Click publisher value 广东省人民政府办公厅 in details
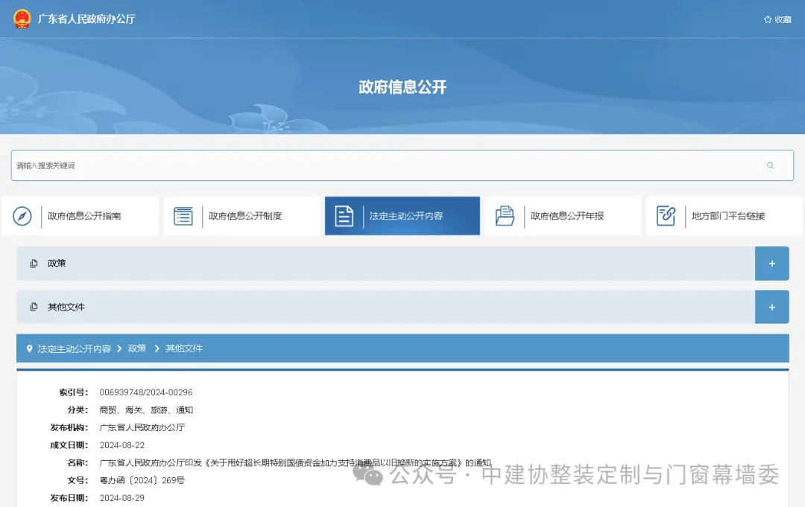Image resolution: width=805 pixels, height=507 pixels. pos(142,427)
